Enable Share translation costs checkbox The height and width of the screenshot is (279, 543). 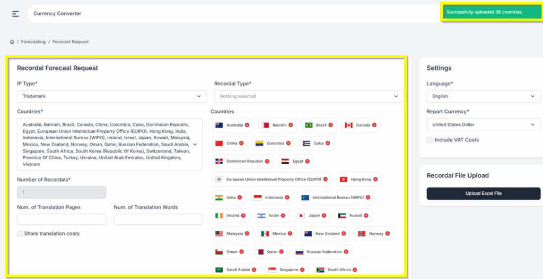pyautogui.click(x=20, y=233)
